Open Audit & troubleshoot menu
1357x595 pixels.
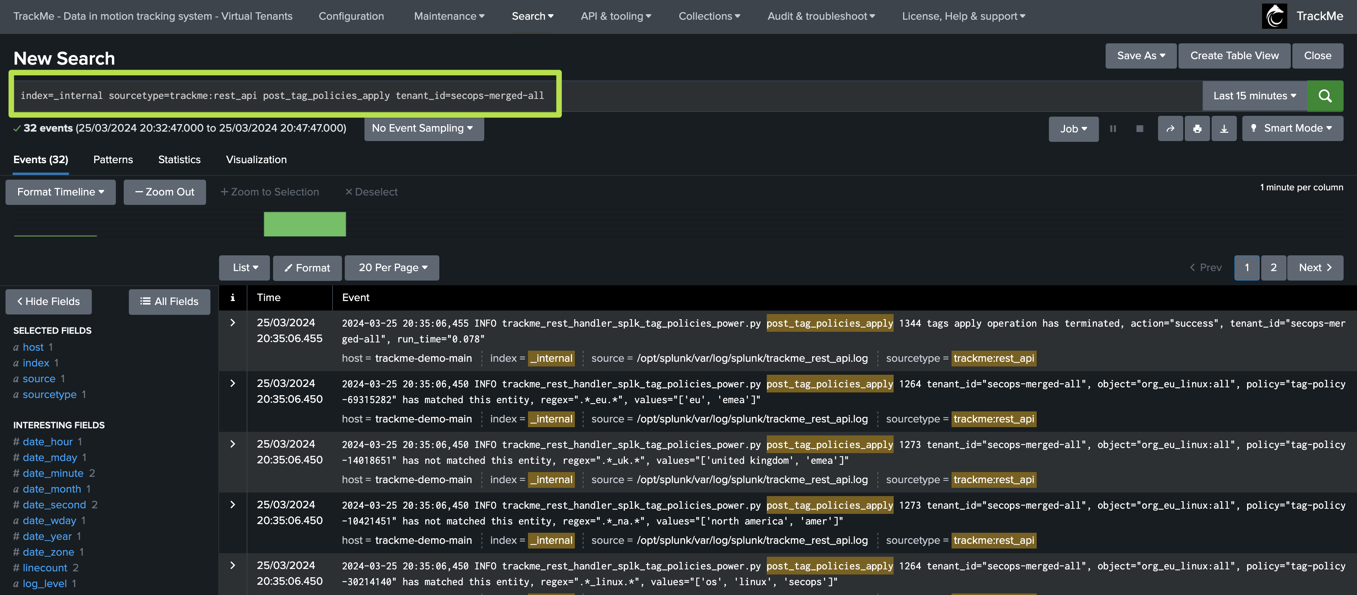(x=821, y=16)
